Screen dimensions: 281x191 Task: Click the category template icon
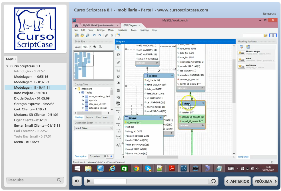pyautogui.click(x=241, y=66)
